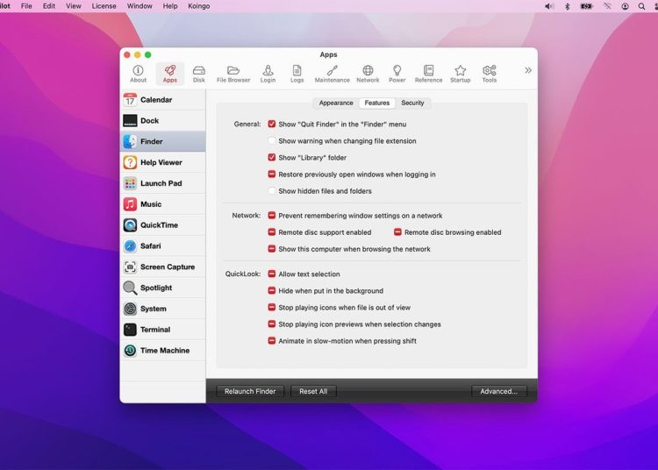Disable the Show "Quit Finder" menu checkbox
This screenshot has width=658, height=470.
[x=272, y=125]
